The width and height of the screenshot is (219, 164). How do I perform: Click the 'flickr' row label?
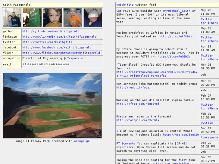8,53
